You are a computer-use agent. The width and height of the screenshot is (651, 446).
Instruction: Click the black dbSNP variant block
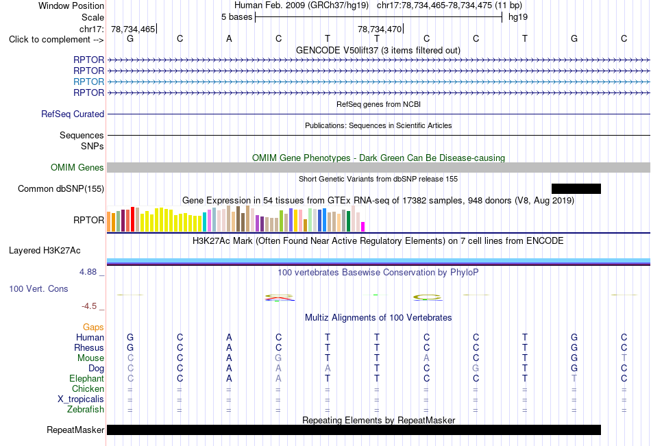pos(576,189)
